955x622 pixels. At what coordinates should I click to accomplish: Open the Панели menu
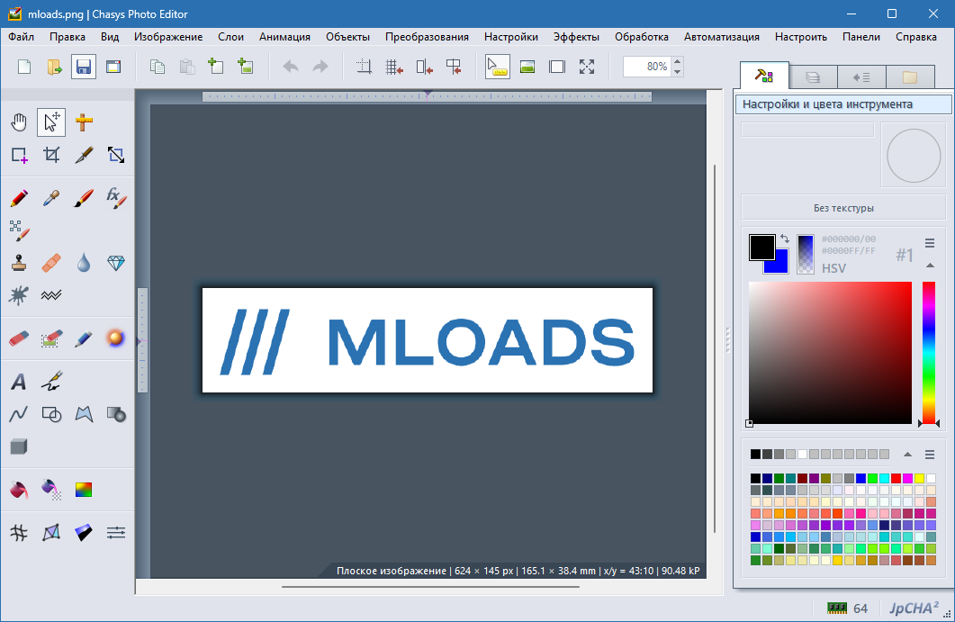pos(861,37)
